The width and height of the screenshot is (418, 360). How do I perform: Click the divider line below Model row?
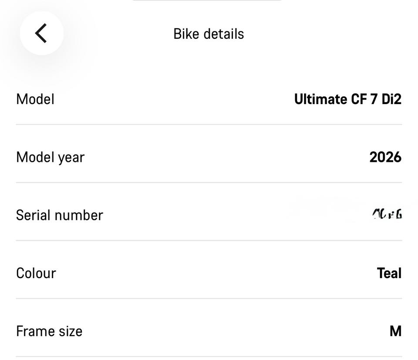(209, 124)
